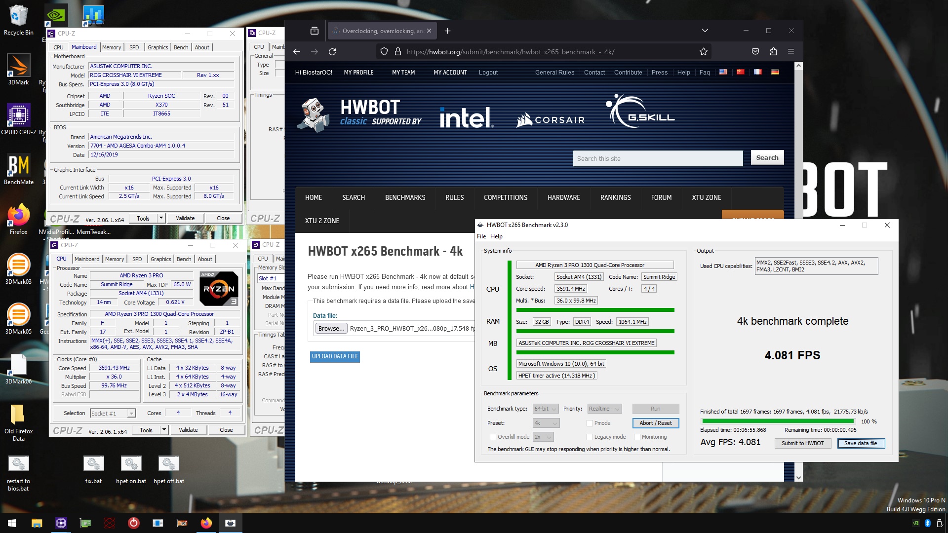The height and width of the screenshot is (533, 948).
Task: Toggle the Pmode checkbox
Action: click(x=590, y=423)
